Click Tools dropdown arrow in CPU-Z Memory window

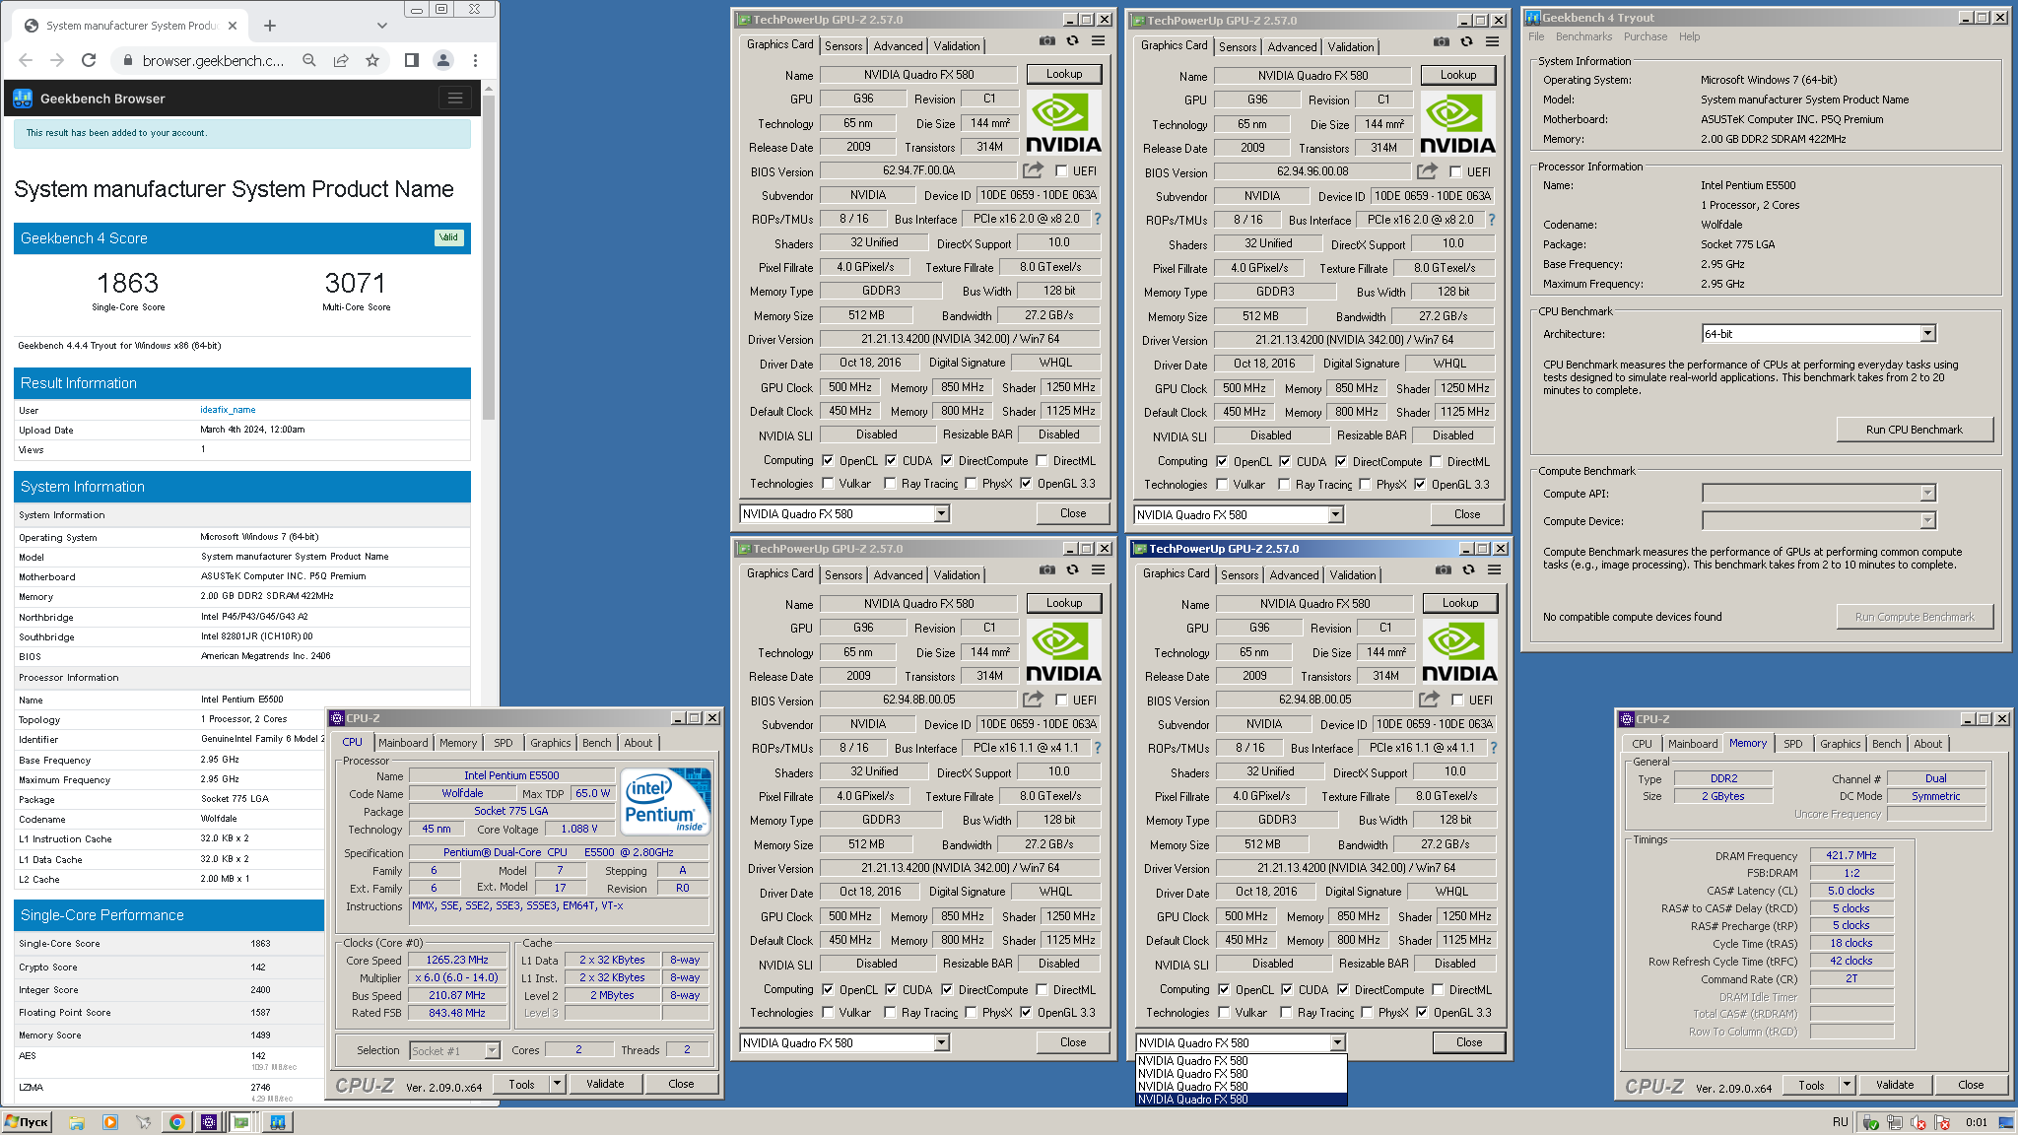coord(1847,1085)
